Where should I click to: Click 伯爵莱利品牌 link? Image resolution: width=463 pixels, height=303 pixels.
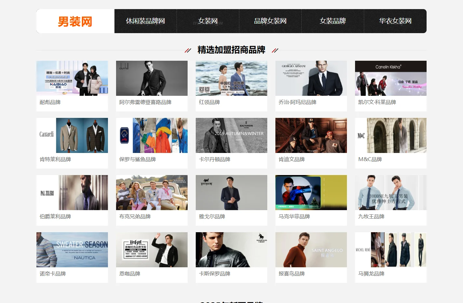click(55, 217)
